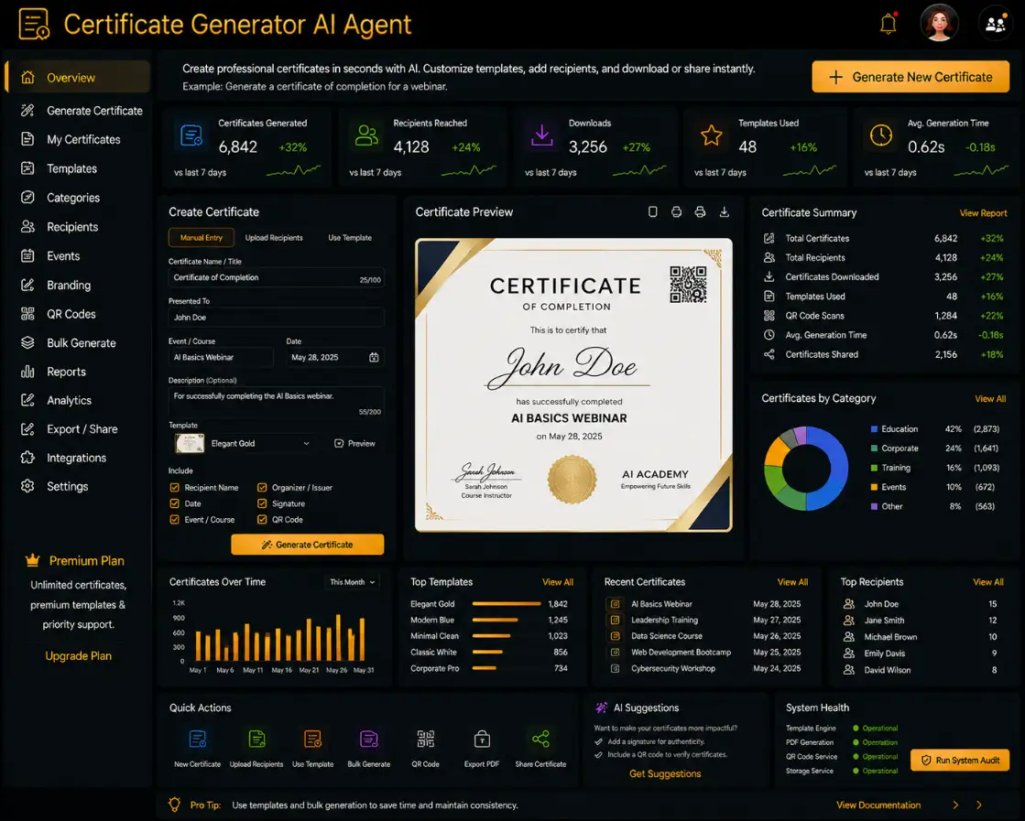Click the Get Suggestions link
1025x821 pixels.
point(665,773)
